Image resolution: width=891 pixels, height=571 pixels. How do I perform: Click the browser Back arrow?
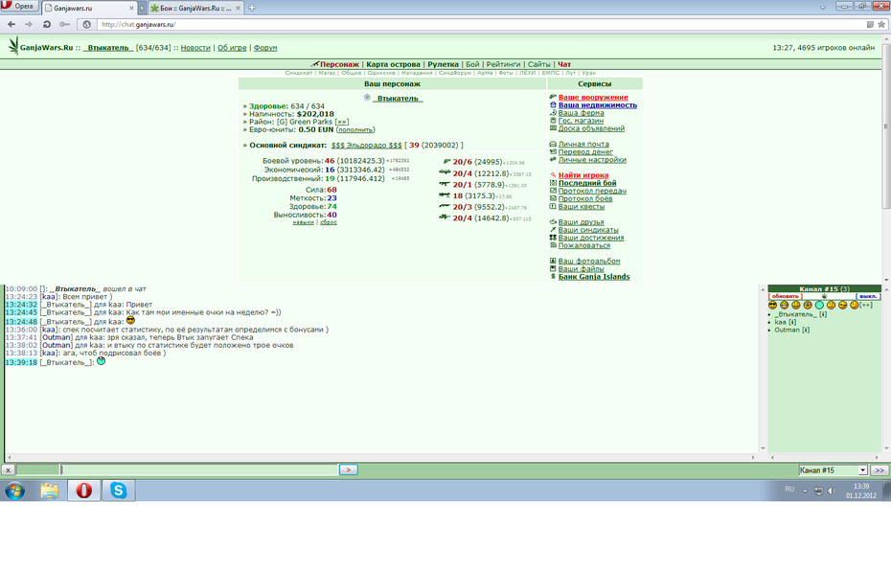tap(11, 25)
